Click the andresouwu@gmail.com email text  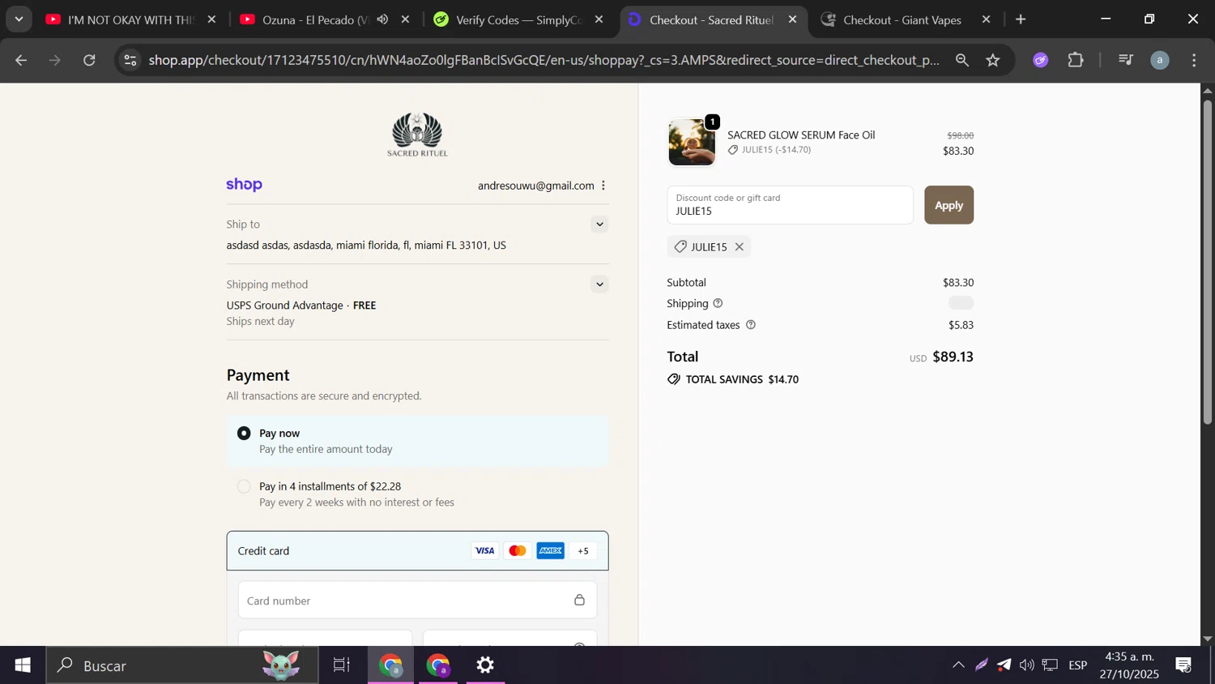tap(536, 186)
